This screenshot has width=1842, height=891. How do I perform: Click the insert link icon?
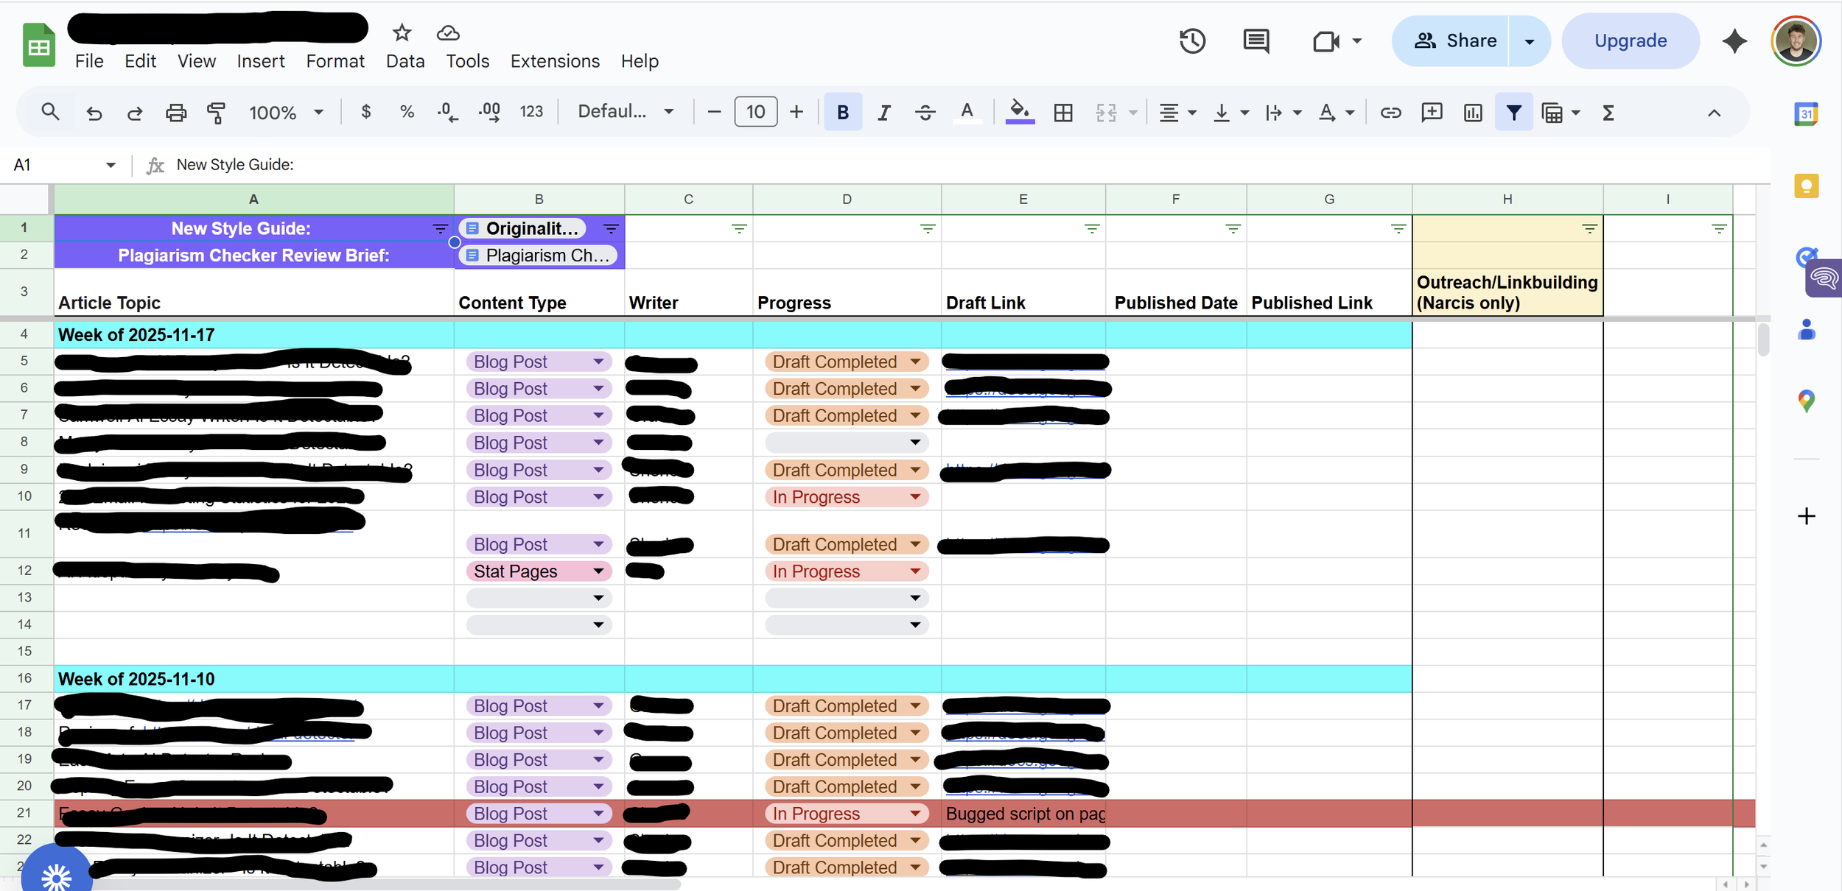click(1390, 113)
